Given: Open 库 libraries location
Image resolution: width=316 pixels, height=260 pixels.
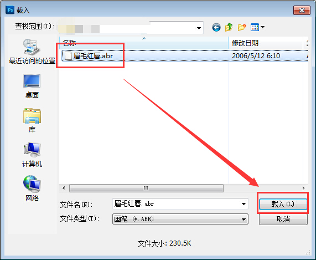Looking at the screenshot, I should tap(32, 120).
